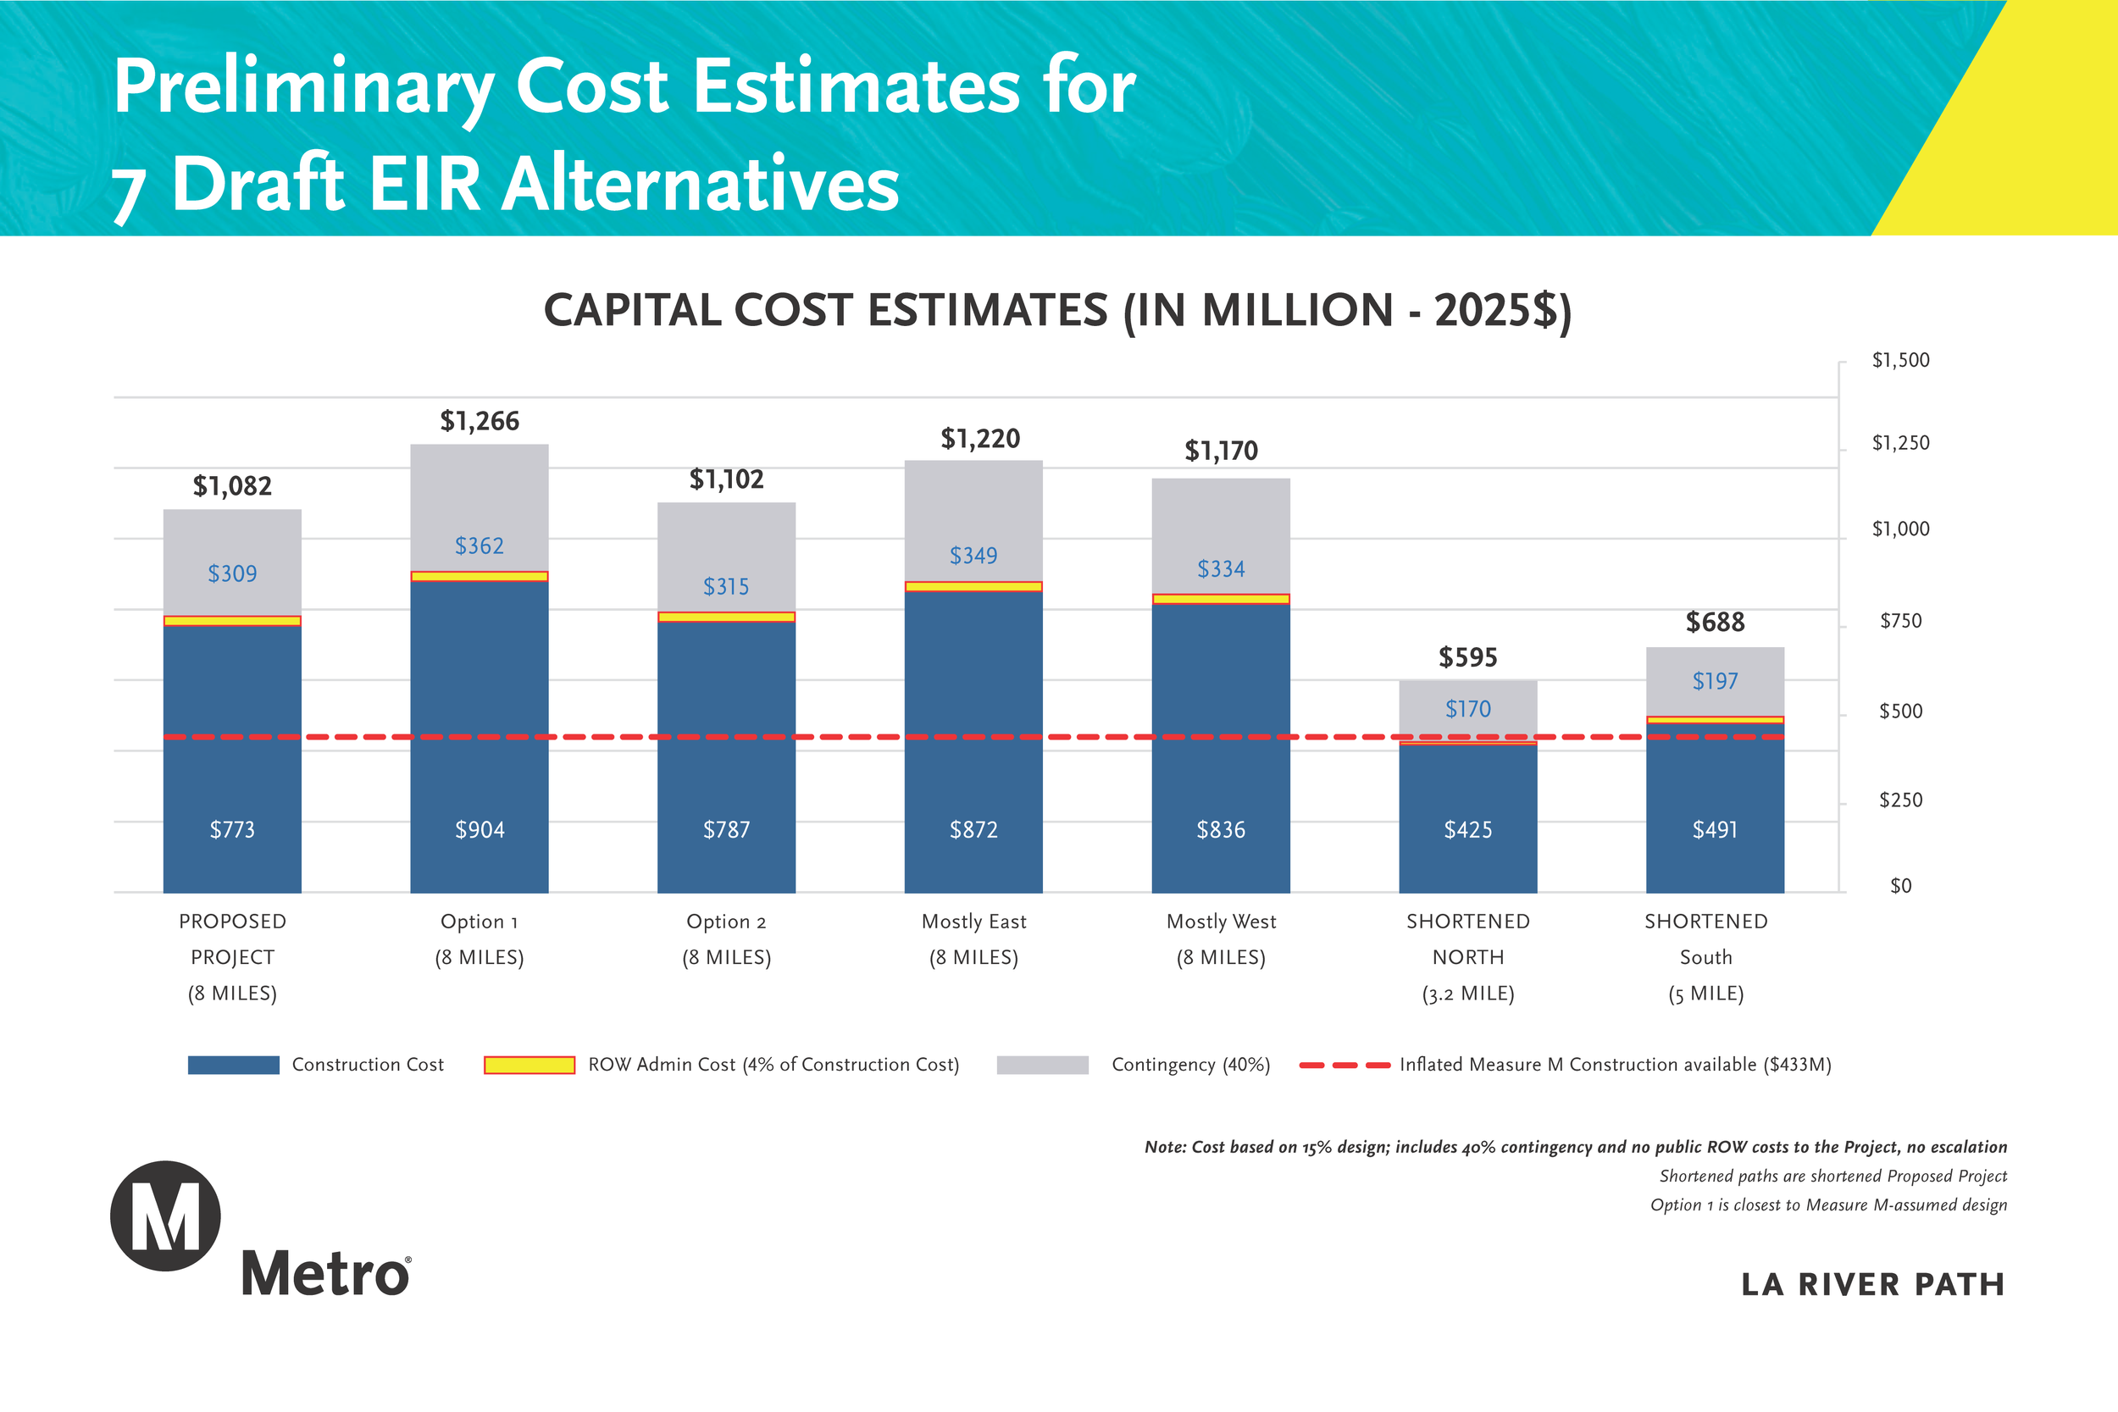Click the $787 construction cost label
The width and height of the screenshot is (2118, 1412).
[x=726, y=830]
